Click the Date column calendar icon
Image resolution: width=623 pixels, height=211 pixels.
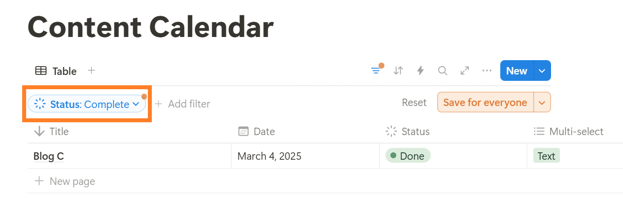(243, 132)
